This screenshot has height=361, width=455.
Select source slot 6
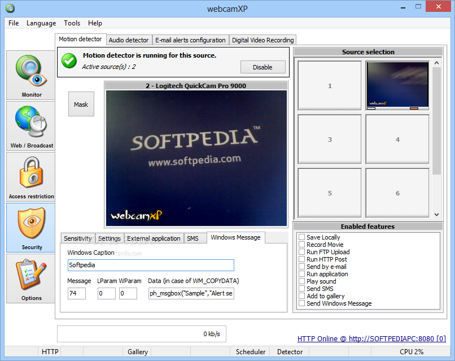pos(397,193)
